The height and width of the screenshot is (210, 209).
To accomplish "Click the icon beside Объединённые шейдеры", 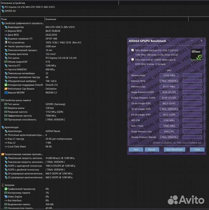I will (x=6, y=81).
